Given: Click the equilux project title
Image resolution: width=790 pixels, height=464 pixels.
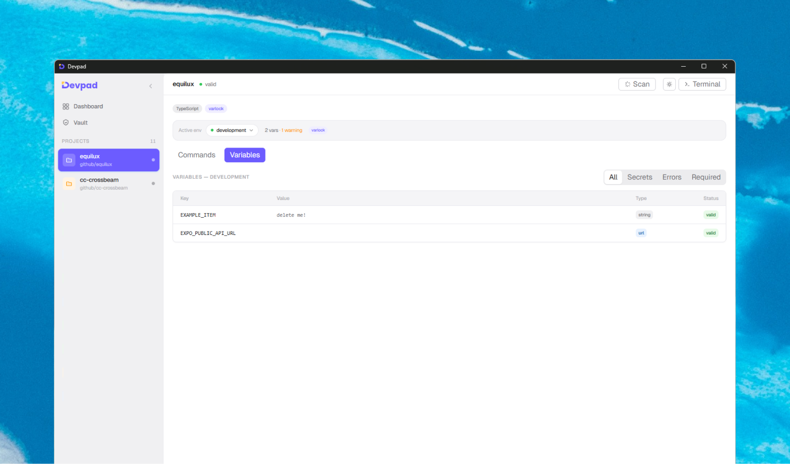Looking at the screenshot, I should point(183,84).
